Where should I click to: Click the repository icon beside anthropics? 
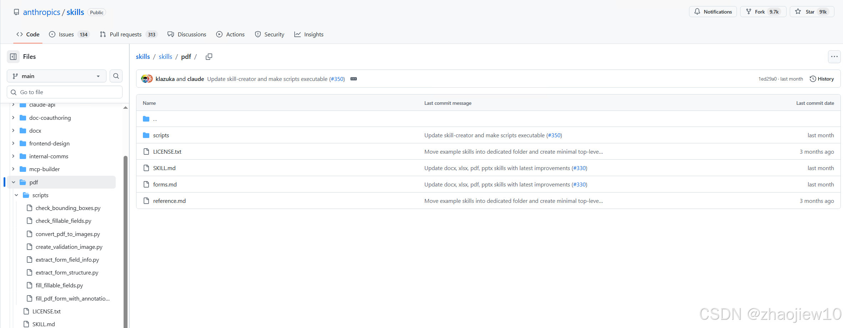tap(16, 12)
